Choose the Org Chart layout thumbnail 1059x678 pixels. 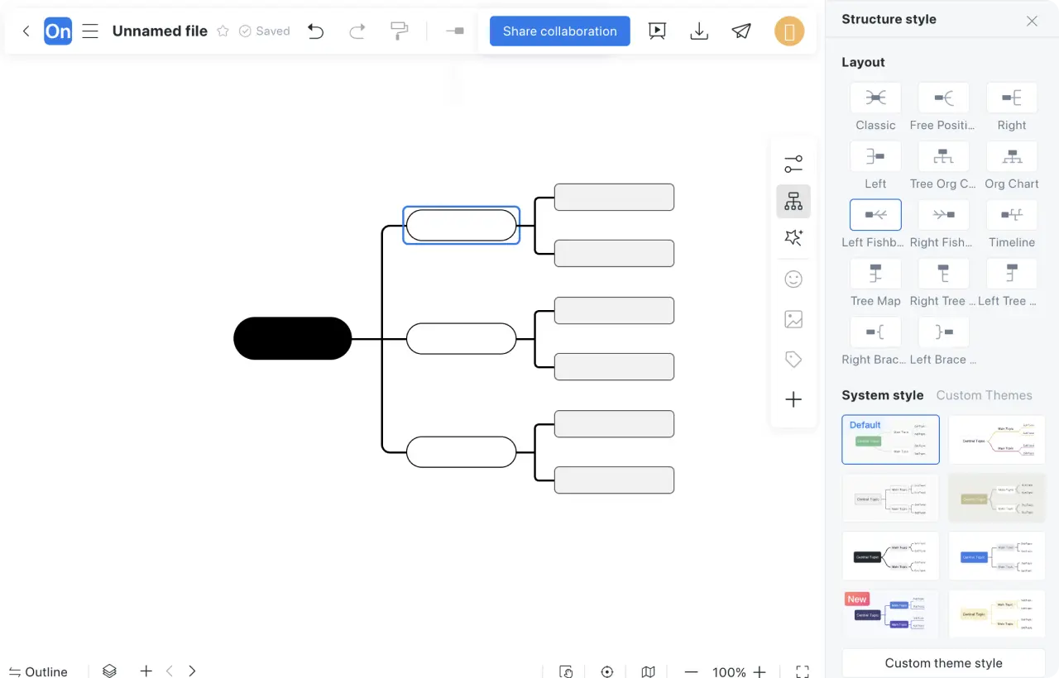coord(1011,156)
